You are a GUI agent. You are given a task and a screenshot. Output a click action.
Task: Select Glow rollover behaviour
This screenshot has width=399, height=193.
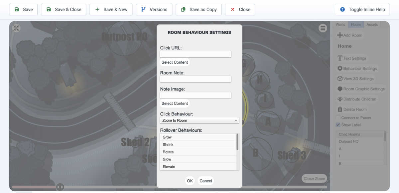pyautogui.click(x=198, y=160)
